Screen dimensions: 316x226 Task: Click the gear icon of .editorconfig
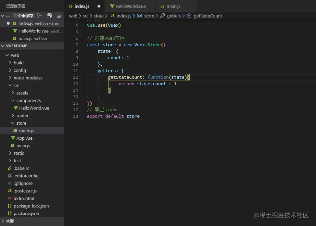[x=10, y=176]
